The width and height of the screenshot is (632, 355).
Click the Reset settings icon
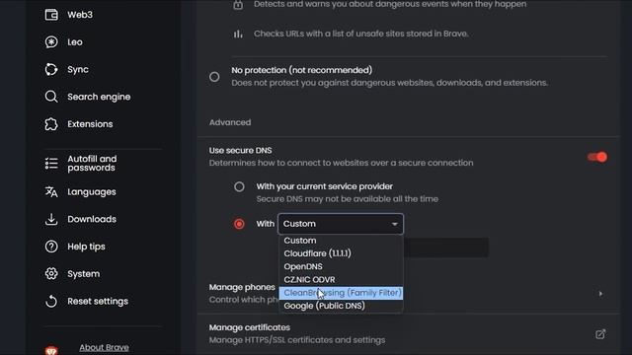coord(51,301)
